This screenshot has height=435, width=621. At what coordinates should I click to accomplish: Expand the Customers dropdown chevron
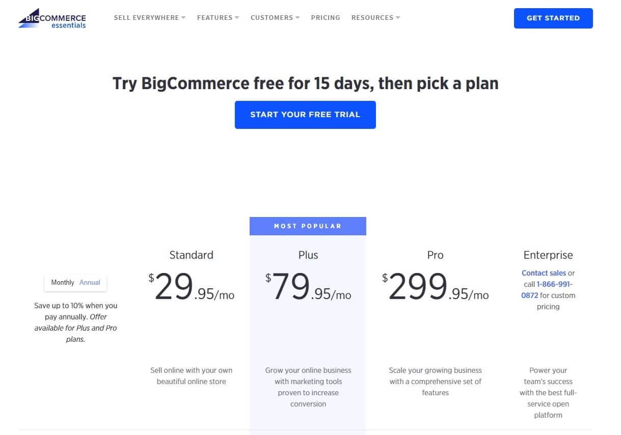pos(298,17)
